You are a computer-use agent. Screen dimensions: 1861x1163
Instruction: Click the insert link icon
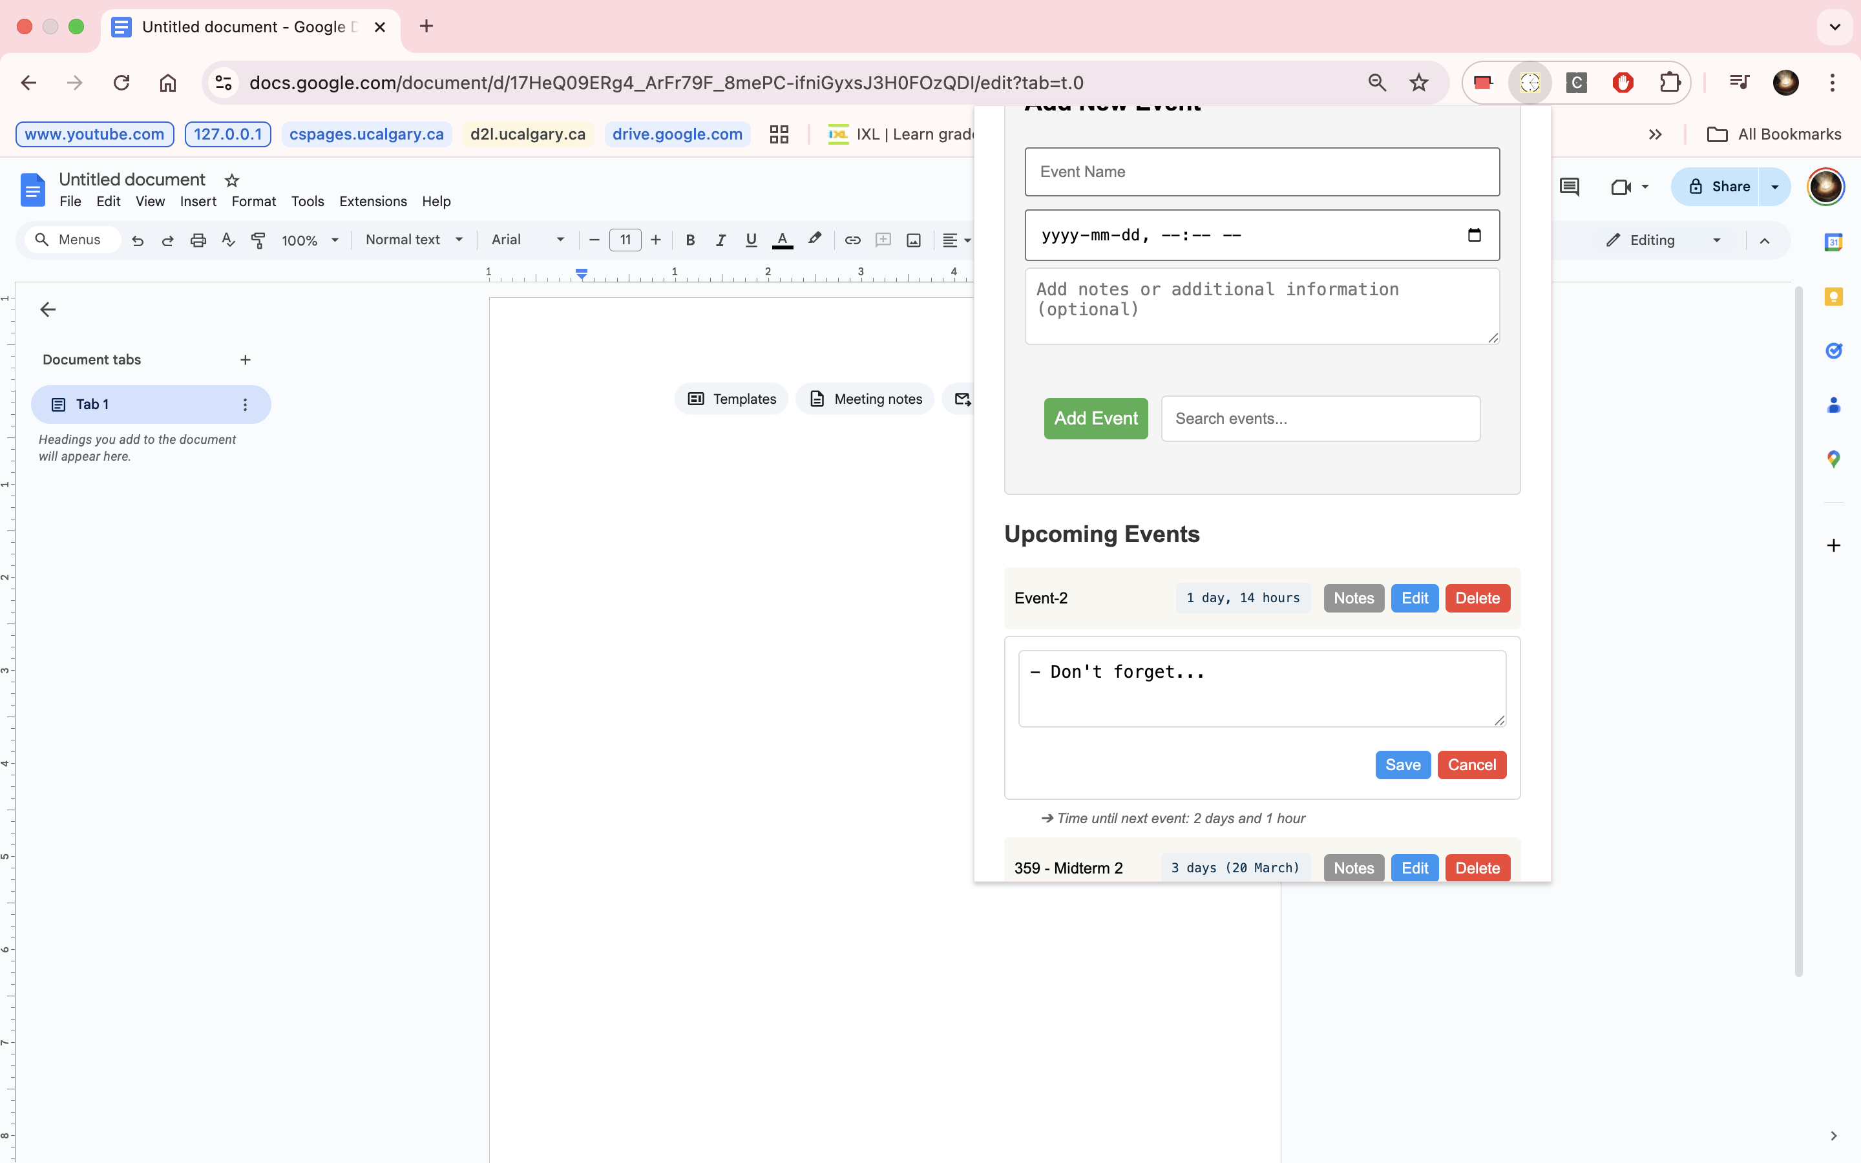click(x=852, y=240)
